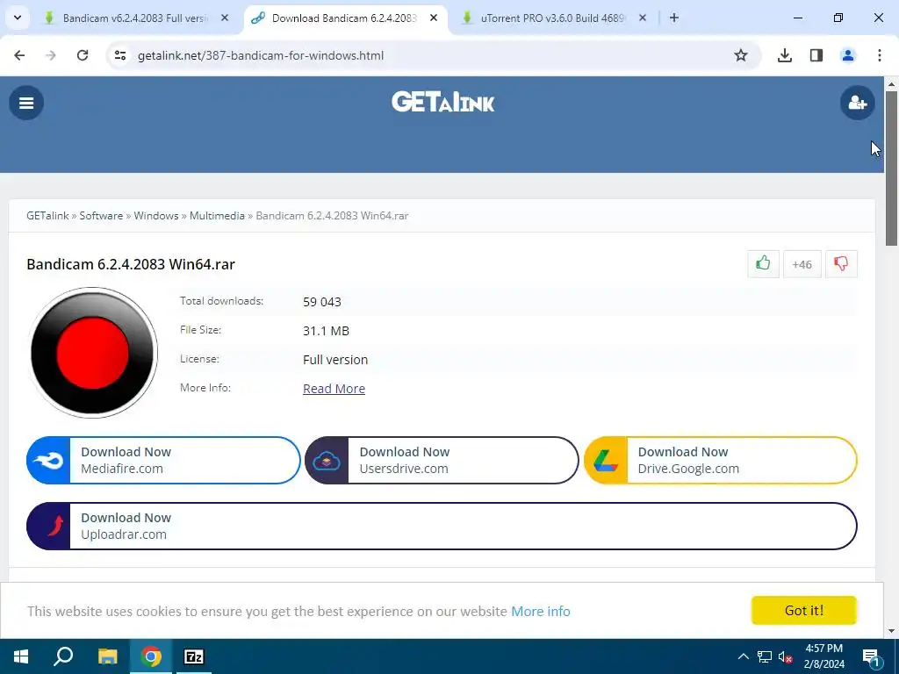Open the GETalink hamburger menu
Screen dimensions: 899x674
click(26, 103)
